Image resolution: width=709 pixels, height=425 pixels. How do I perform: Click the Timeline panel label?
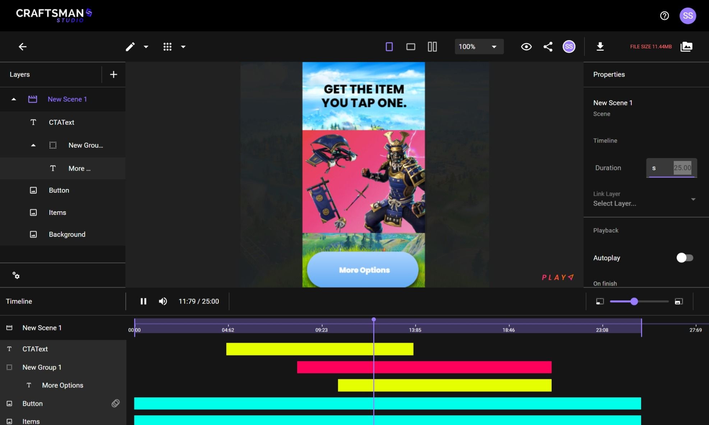pyautogui.click(x=19, y=301)
